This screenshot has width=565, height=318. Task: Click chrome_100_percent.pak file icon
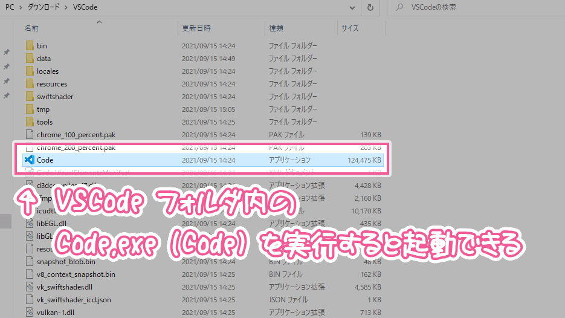click(30, 134)
